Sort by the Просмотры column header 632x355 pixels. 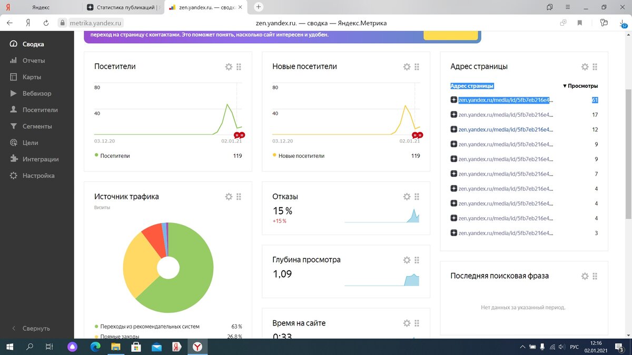pos(580,86)
